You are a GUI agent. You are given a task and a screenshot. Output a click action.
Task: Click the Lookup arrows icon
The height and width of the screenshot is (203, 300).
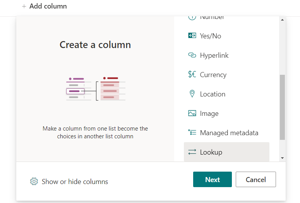(192, 152)
